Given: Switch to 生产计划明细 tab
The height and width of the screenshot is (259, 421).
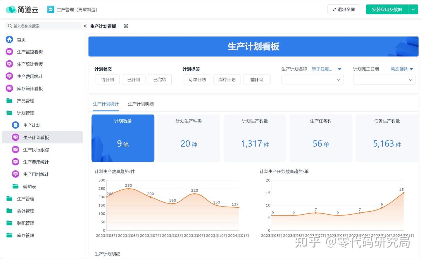Looking at the screenshot, I should 141,104.
